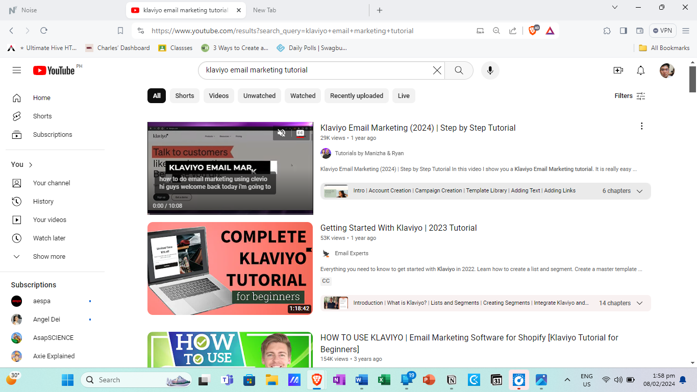
Task: Bookmark this page with the bookmark icon
Action: [120, 31]
